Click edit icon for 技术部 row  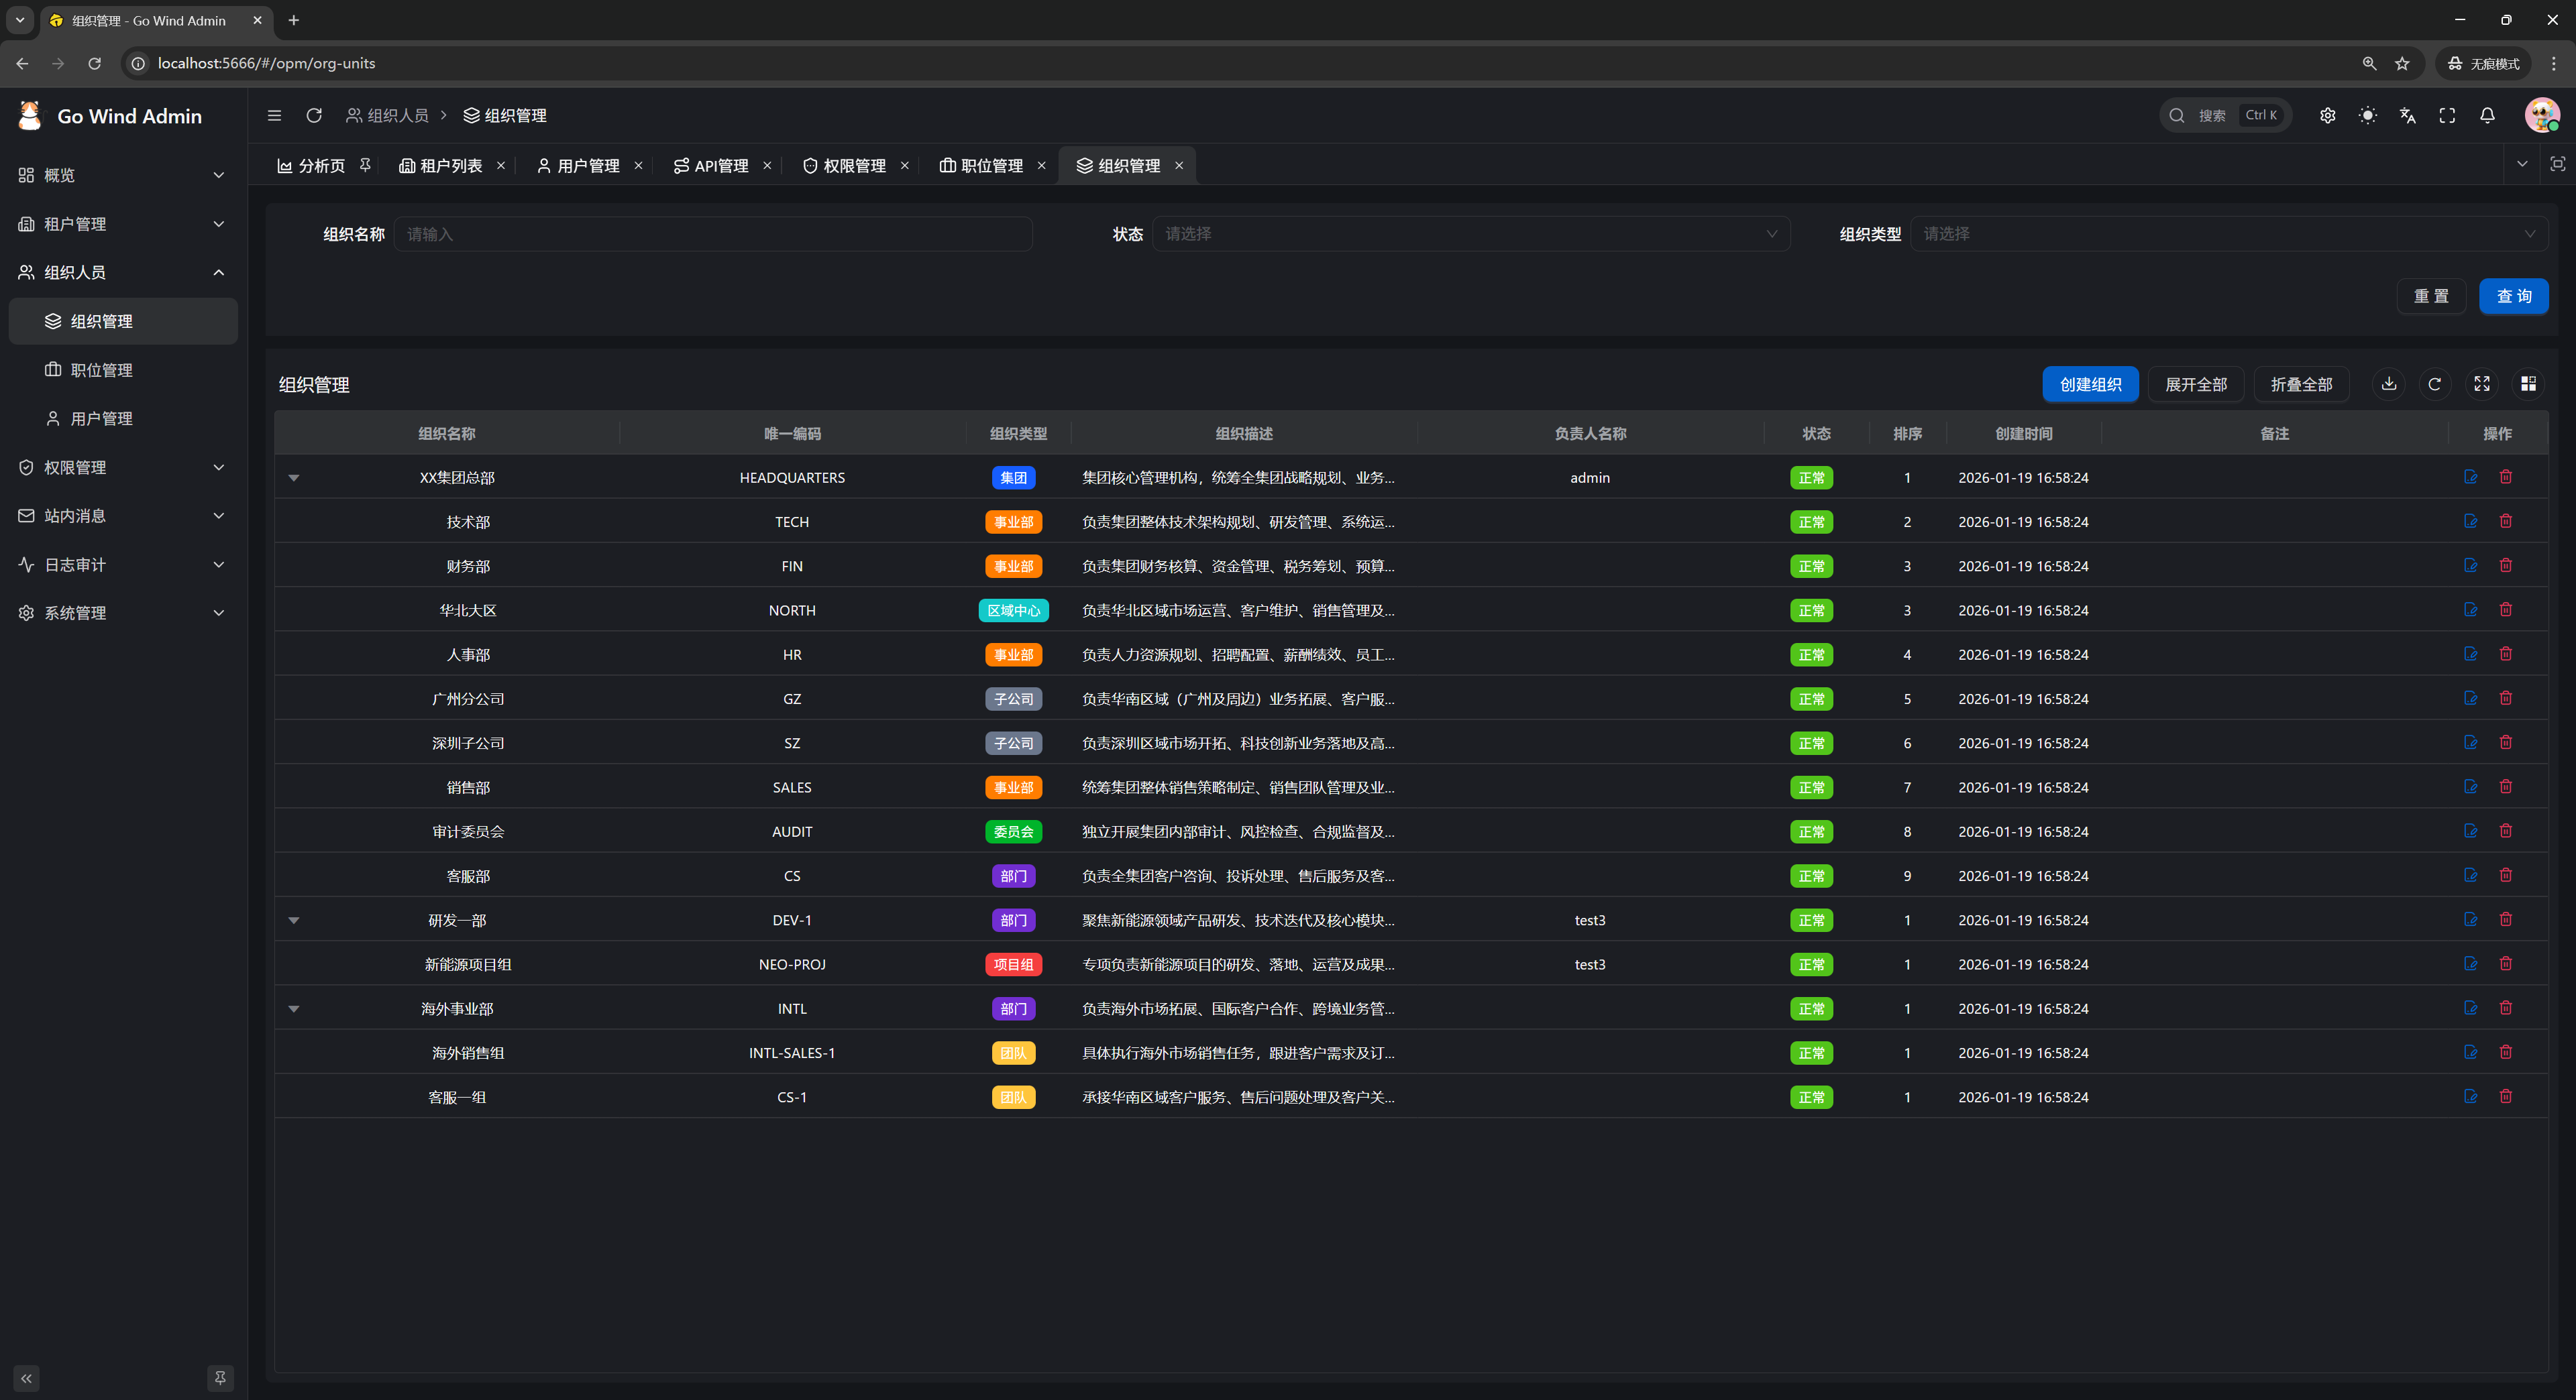[x=2470, y=520]
